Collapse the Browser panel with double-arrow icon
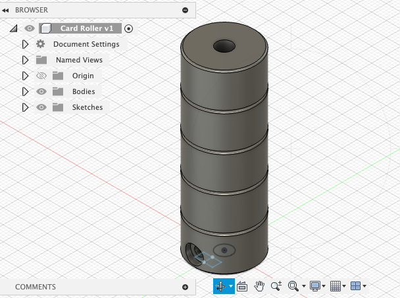Screen dimensions: 400x298 pos(5,11)
